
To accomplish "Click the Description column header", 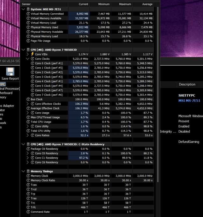I will pos(187,84).
